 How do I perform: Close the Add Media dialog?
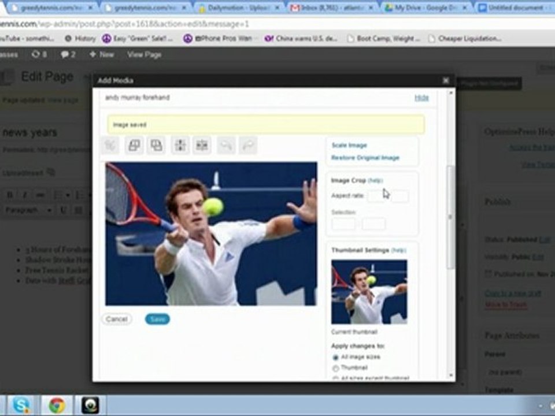[446, 81]
